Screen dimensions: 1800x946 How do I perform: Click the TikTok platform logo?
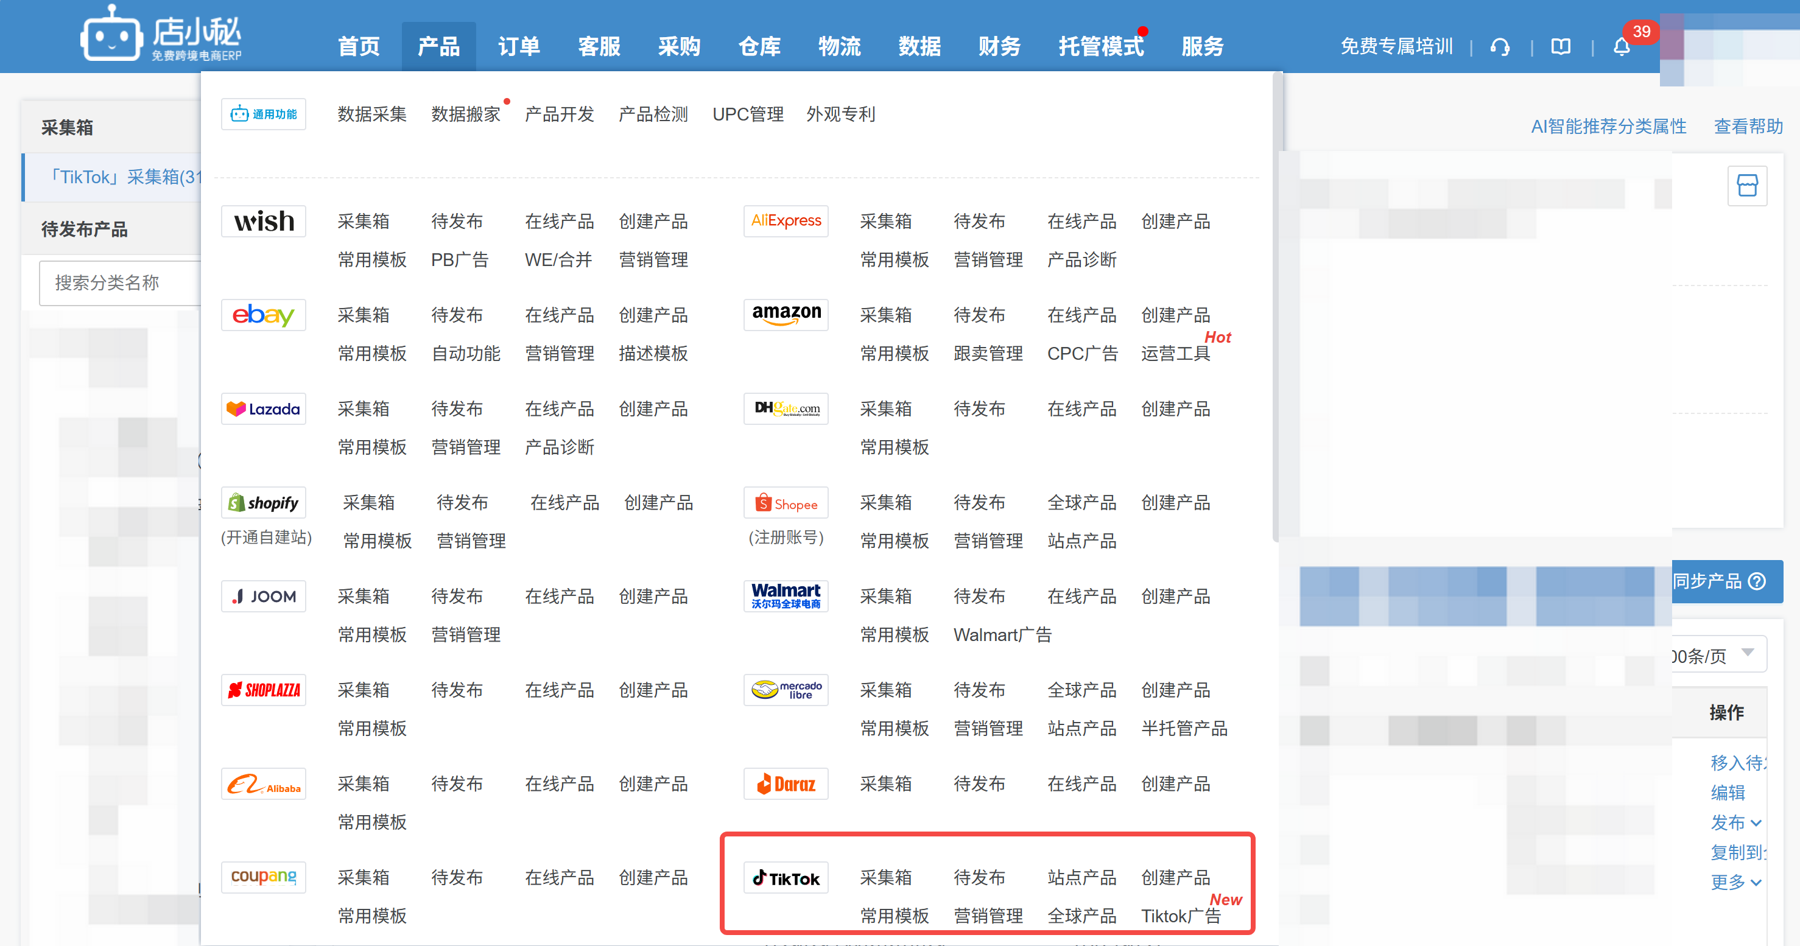tap(786, 877)
